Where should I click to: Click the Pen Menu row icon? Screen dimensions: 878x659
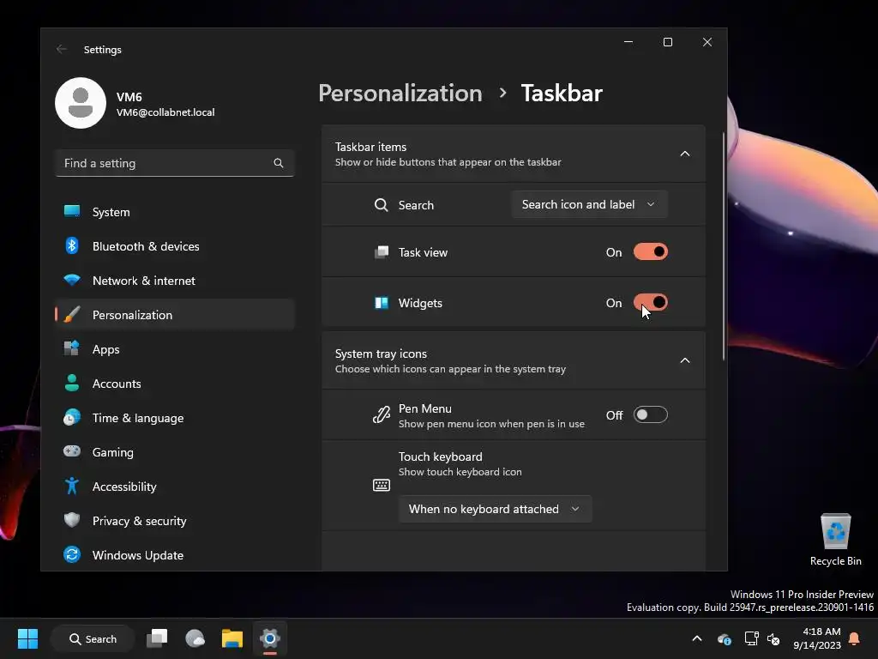tap(382, 415)
